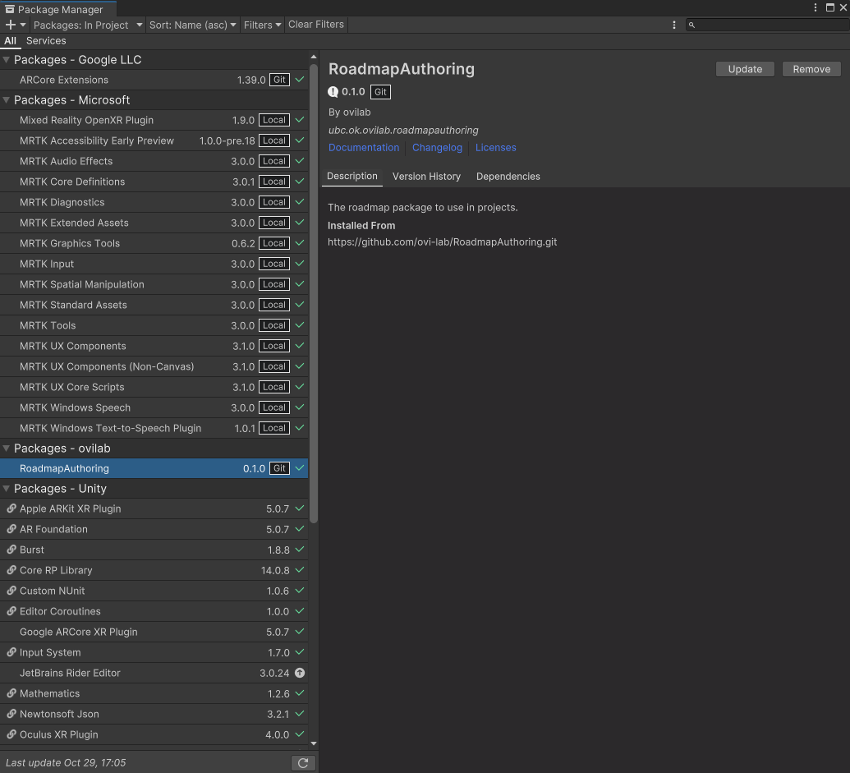Click Git badge on ARCore Extensions row

click(279, 80)
